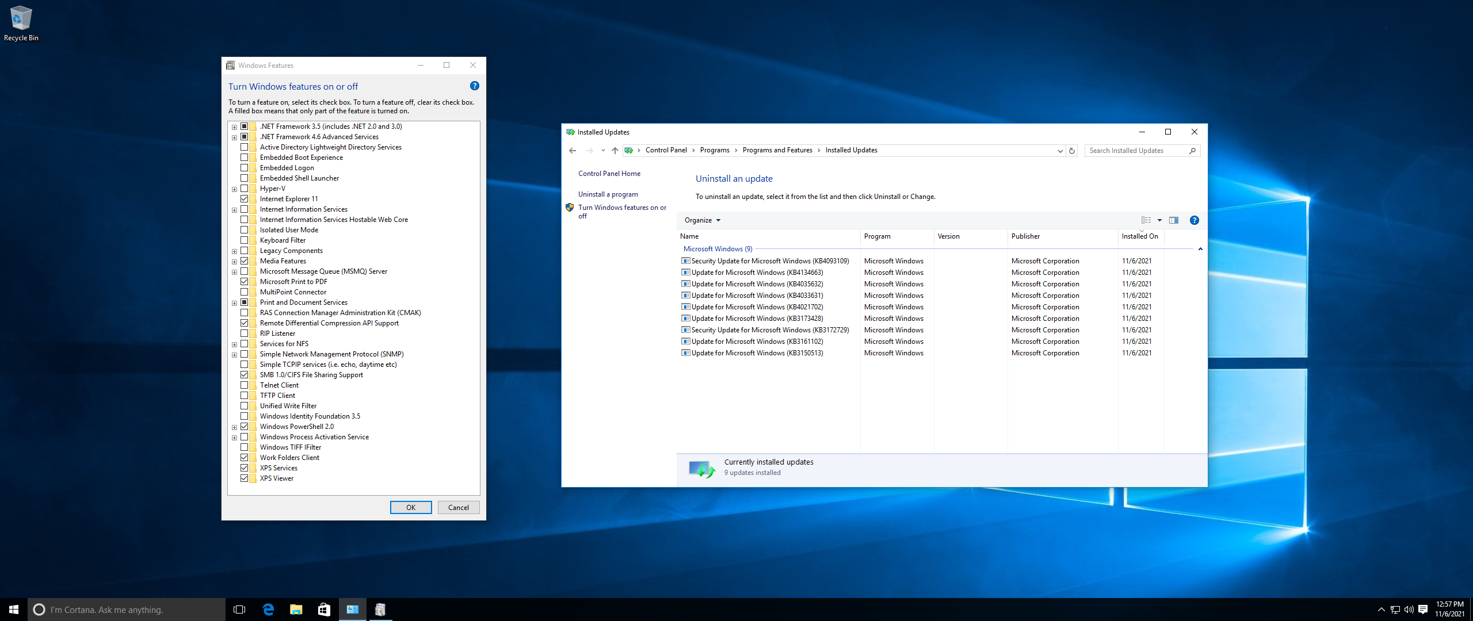
Task: Sort by the Name column header
Action: click(769, 236)
